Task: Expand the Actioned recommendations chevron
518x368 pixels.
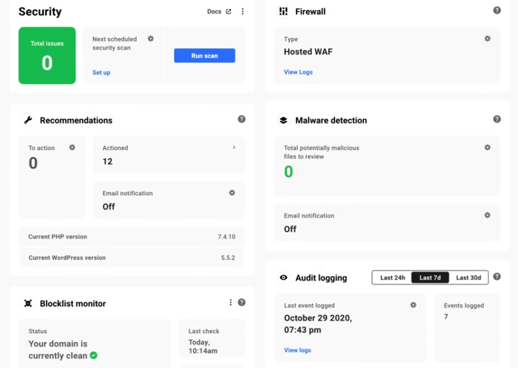Action: [x=234, y=148]
